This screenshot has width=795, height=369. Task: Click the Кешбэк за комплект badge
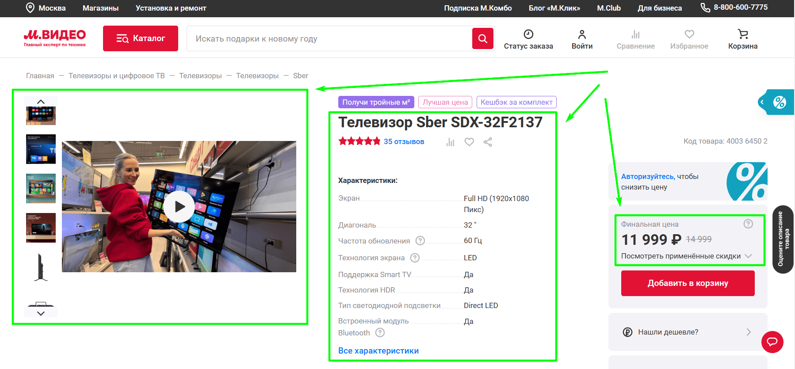pos(516,102)
